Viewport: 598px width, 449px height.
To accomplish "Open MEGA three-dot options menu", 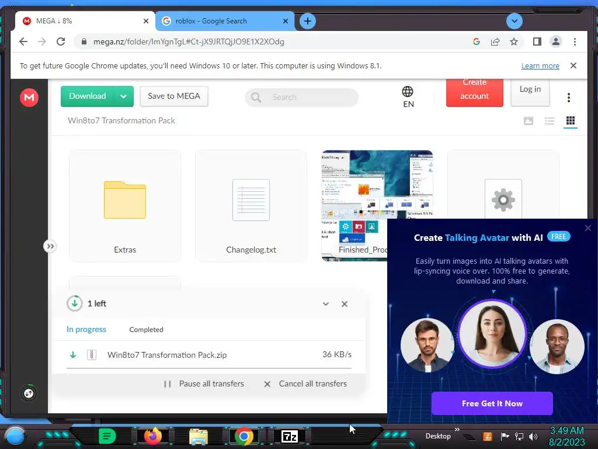I will (569, 98).
